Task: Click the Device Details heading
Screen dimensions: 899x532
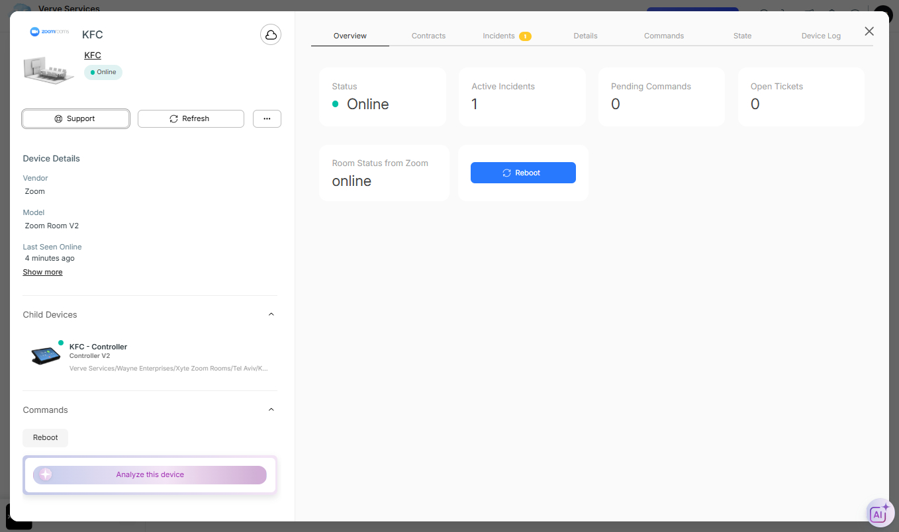Action: pyautogui.click(x=51, y=159)
